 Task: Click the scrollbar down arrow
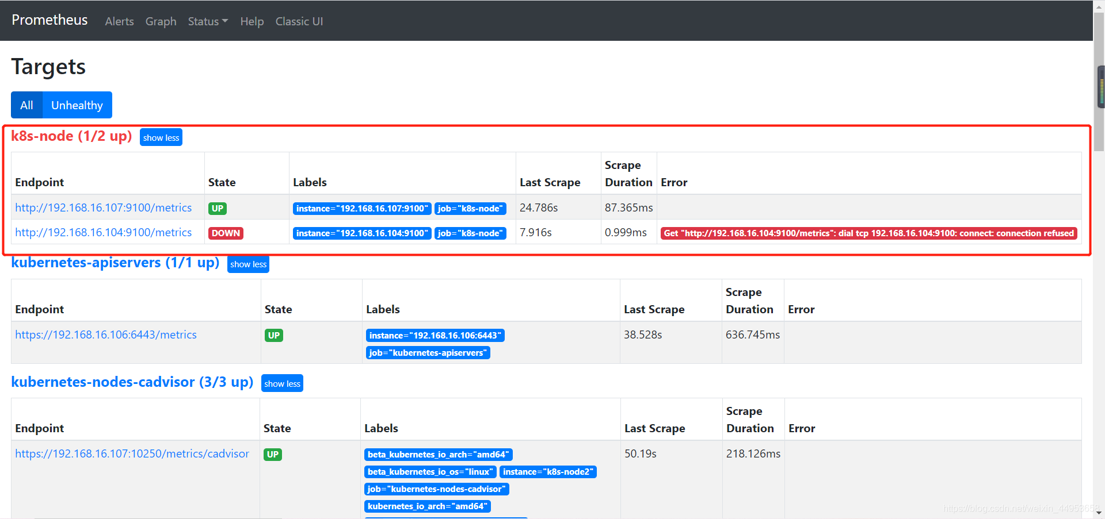[x=1099, y=513]
